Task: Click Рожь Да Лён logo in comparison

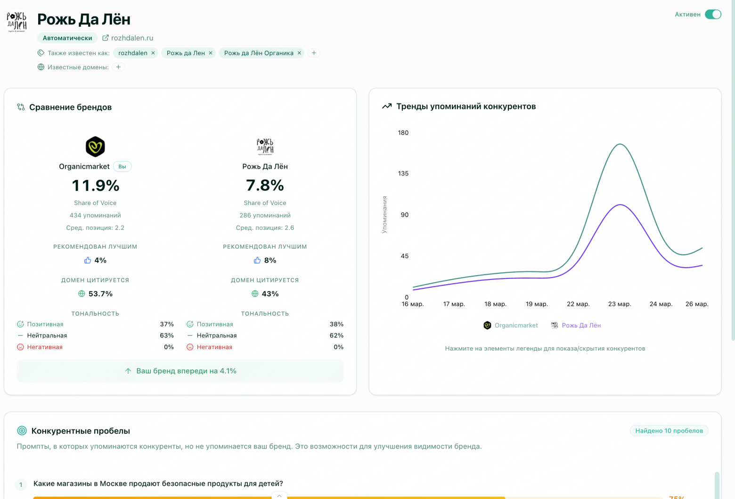Action: point(265,147)
